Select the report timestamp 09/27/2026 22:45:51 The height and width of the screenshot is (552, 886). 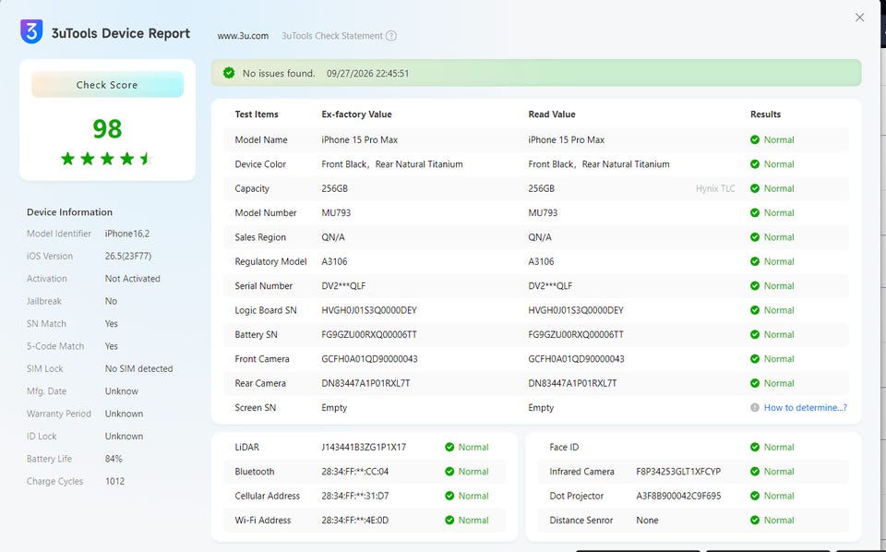pyautogui.click(x=368, y=74)
